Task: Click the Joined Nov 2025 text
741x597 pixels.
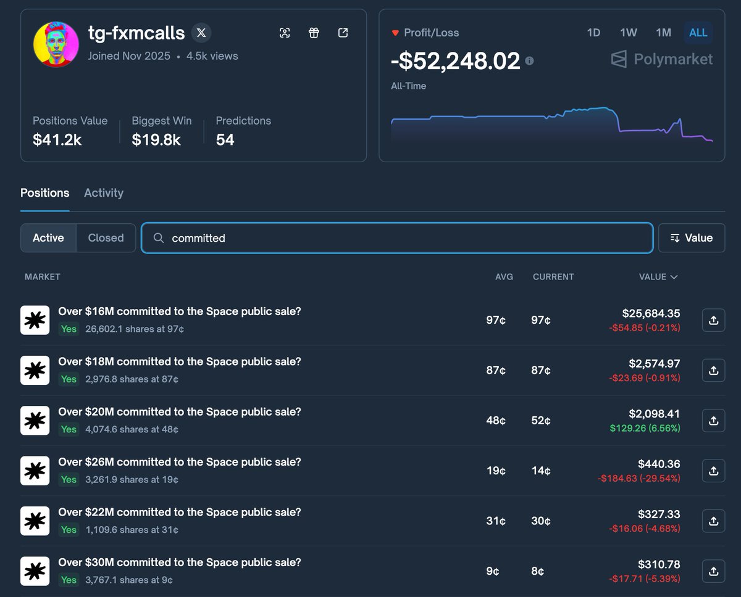Action: [x=129, y=56]
